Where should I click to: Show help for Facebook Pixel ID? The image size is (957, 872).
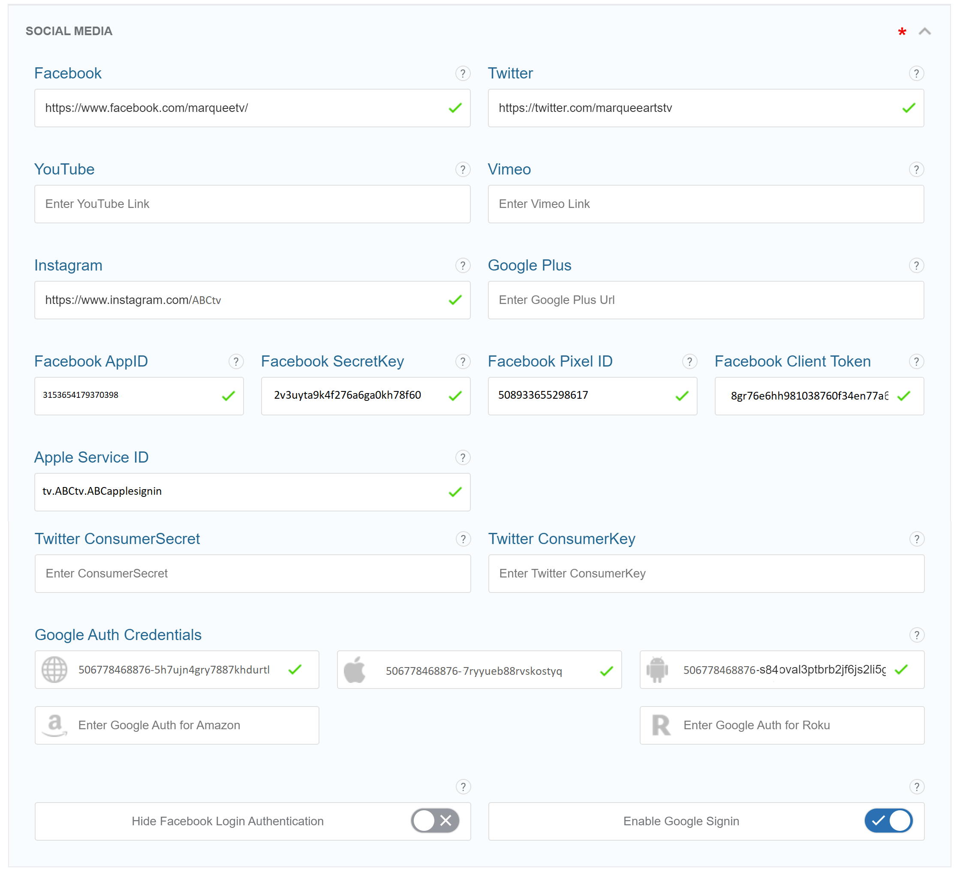[x=689, y=362]
